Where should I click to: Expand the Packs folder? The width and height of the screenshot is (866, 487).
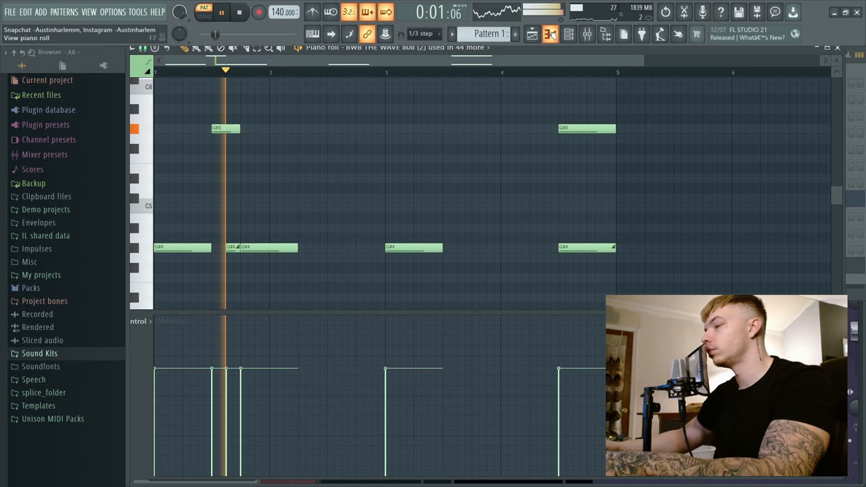tap(30, 287)
